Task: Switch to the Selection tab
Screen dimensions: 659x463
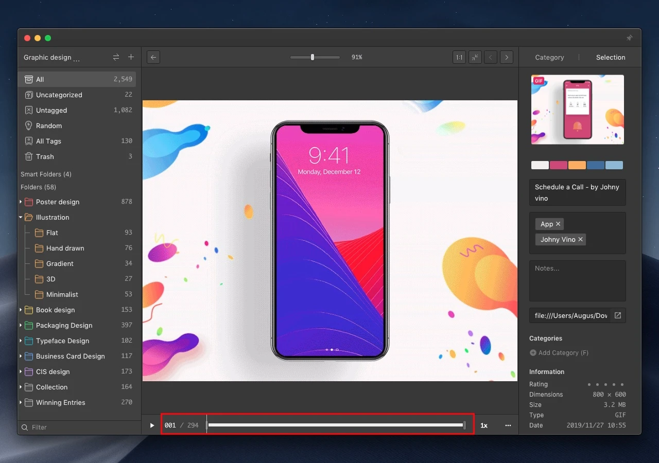Action: 610,57
